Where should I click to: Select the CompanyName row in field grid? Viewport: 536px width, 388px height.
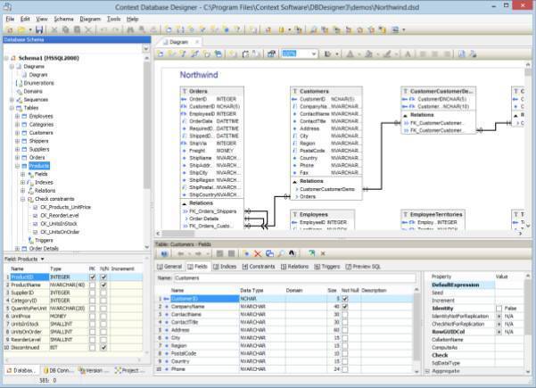click(x=285, y=306)
